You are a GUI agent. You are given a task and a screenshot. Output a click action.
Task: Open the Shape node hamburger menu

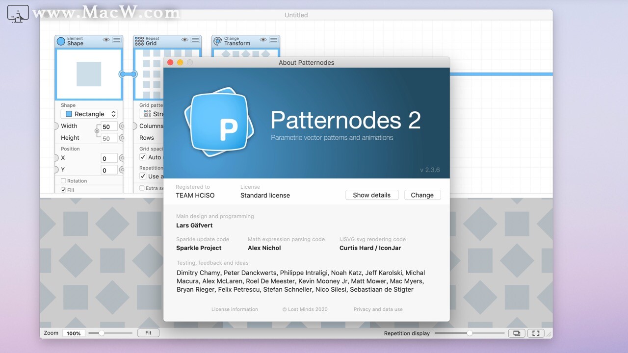(117, 40)
